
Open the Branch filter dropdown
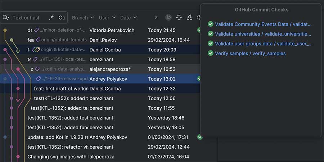tap(83, 18)
